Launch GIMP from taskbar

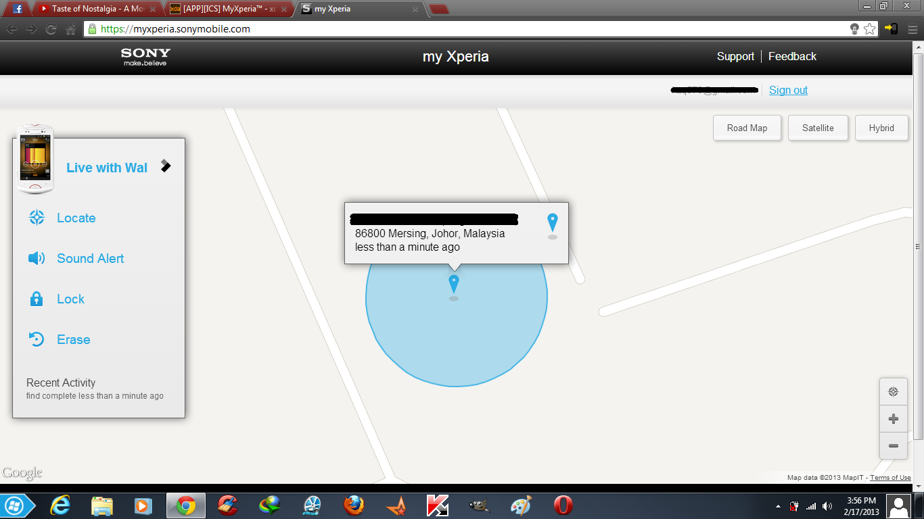(x=479, y=505)
